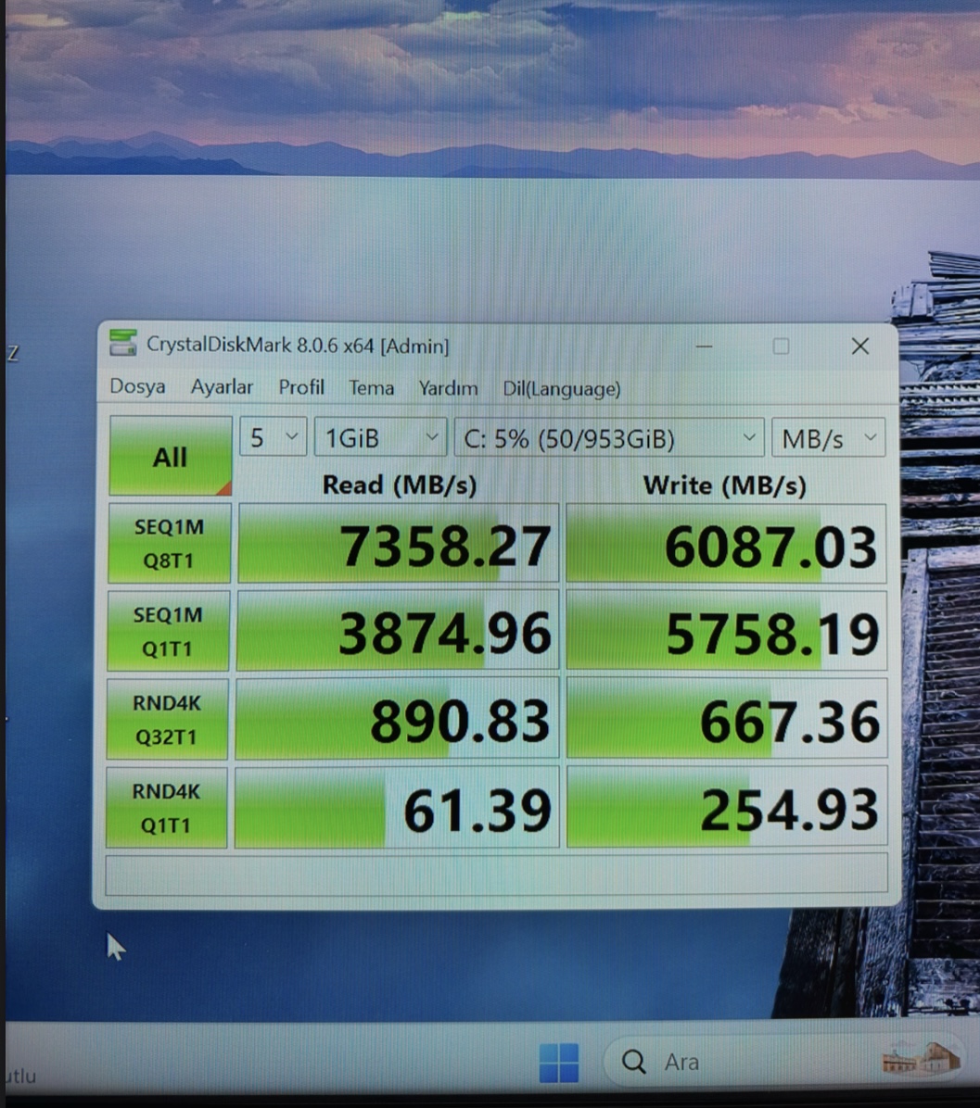Click the Read (MB/s) column header
This screenshot has height=1108, width=980.
tap(400, 485)
